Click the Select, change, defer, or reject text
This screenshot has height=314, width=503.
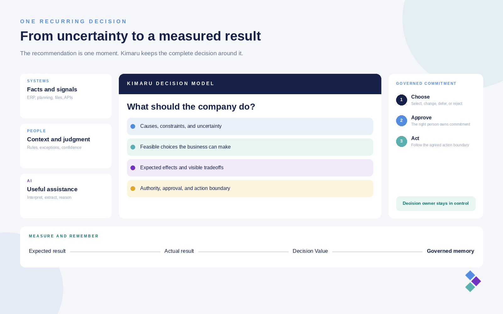(x=437, y=104)
